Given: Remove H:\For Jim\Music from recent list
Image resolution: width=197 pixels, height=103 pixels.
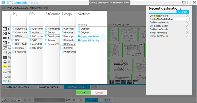Looking at the screenshot, I should tap(187, 33).
